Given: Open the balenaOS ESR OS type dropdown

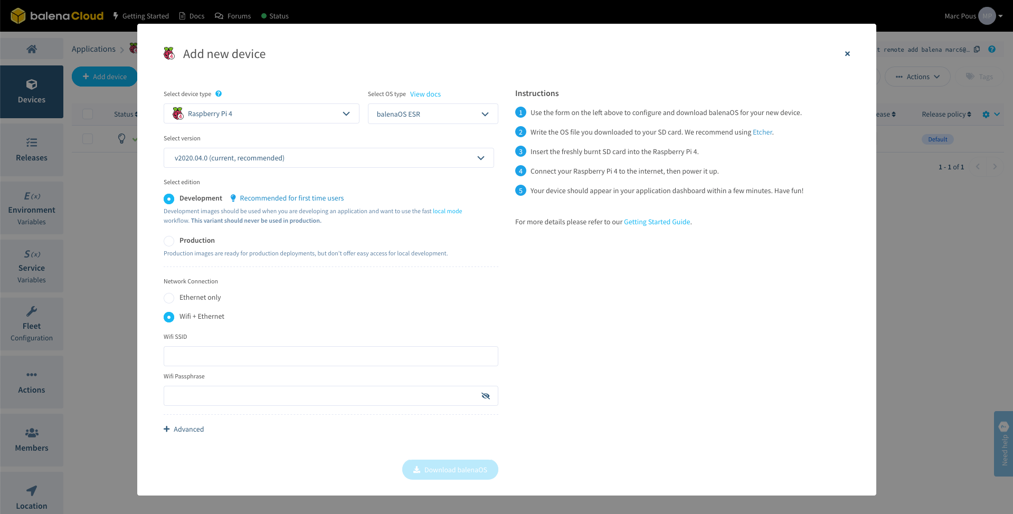Looking at the screenshot, I should click(x=432, y=113).
